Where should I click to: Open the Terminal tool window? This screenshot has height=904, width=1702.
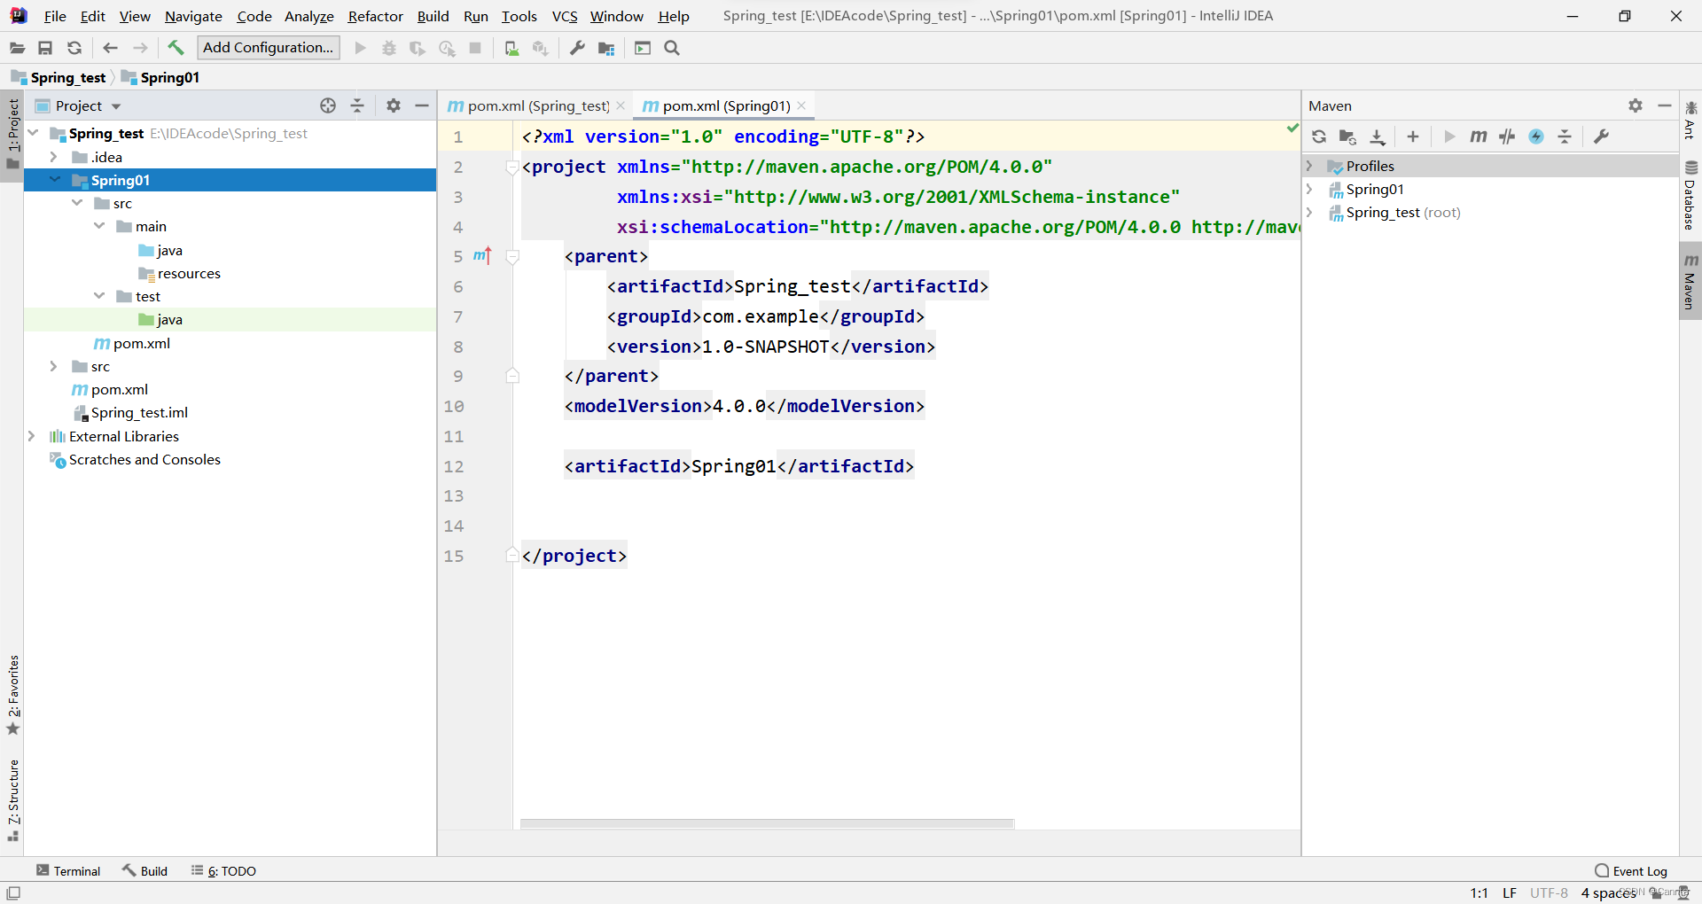[68, 871]
